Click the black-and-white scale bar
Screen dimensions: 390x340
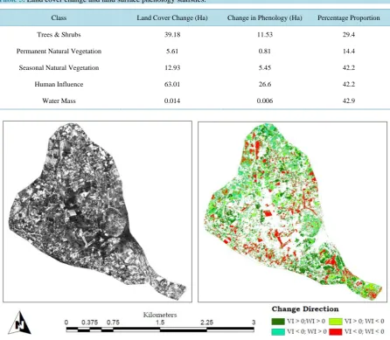click(160, 330)
